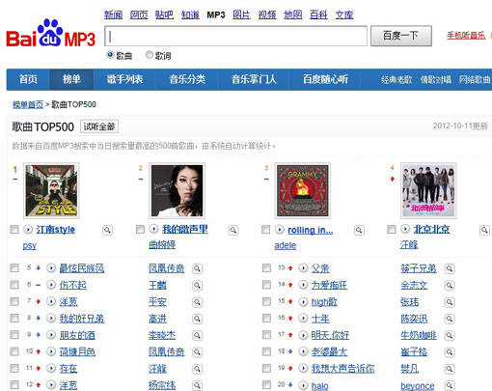Image resolution: width=492 pixels, height=391 pixels.
Task: Check the box for 最炫民族风
Action: (x=14, y=267)
